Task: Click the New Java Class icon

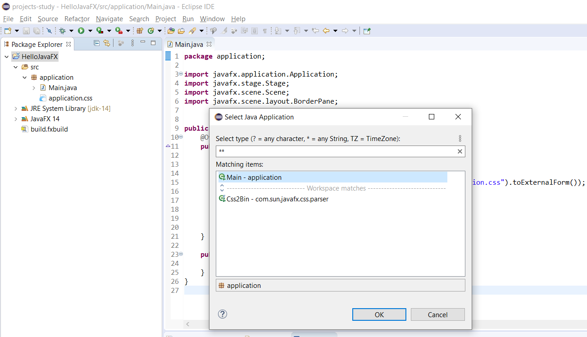Action: (150, 31)
